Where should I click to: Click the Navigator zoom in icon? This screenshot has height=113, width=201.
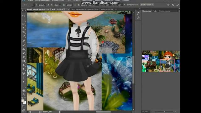(175, 112)
